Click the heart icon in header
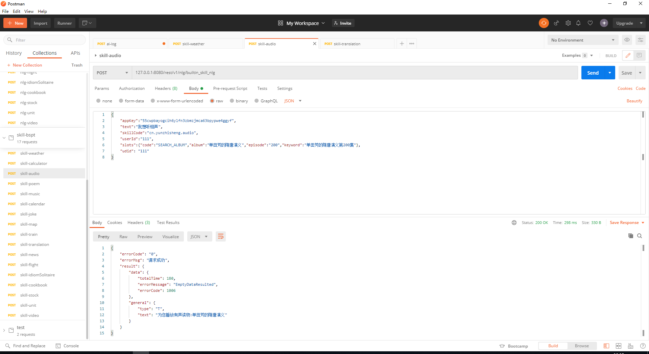The height and width of the screenshot is (354, 649). pyautogui.click(x=590, y=23)
